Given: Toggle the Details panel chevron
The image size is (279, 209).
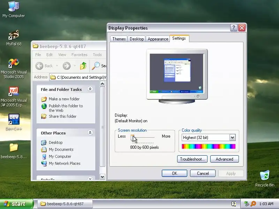Looking at the screenshot, I should coord(90,178).
